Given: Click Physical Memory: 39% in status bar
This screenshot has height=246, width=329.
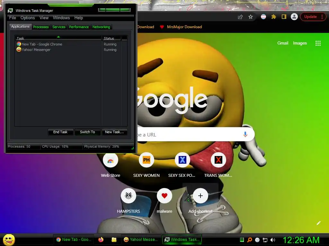Looking at the screenshot, I should [102, 146].
